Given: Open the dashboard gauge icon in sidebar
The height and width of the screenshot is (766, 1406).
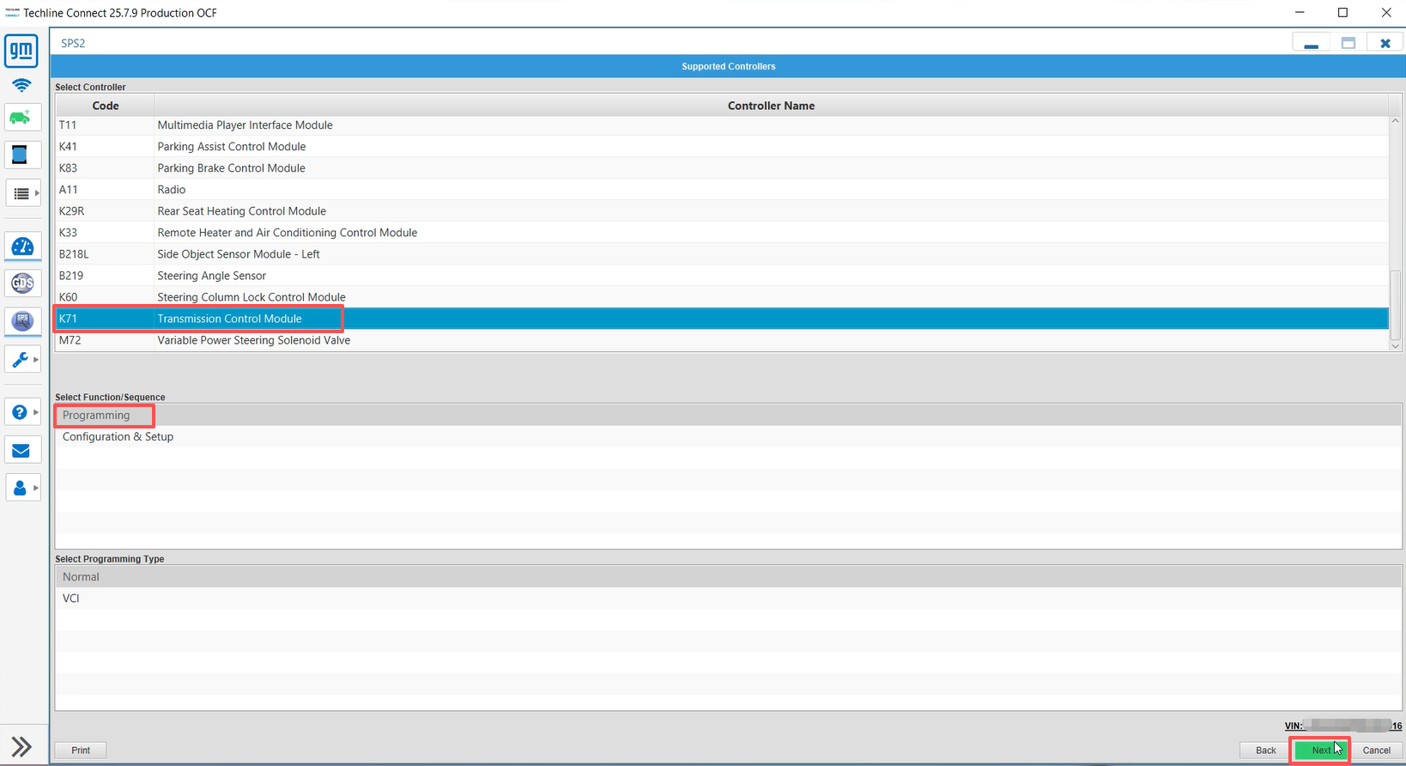Looking at the screenshot, I should click(22, 247).
